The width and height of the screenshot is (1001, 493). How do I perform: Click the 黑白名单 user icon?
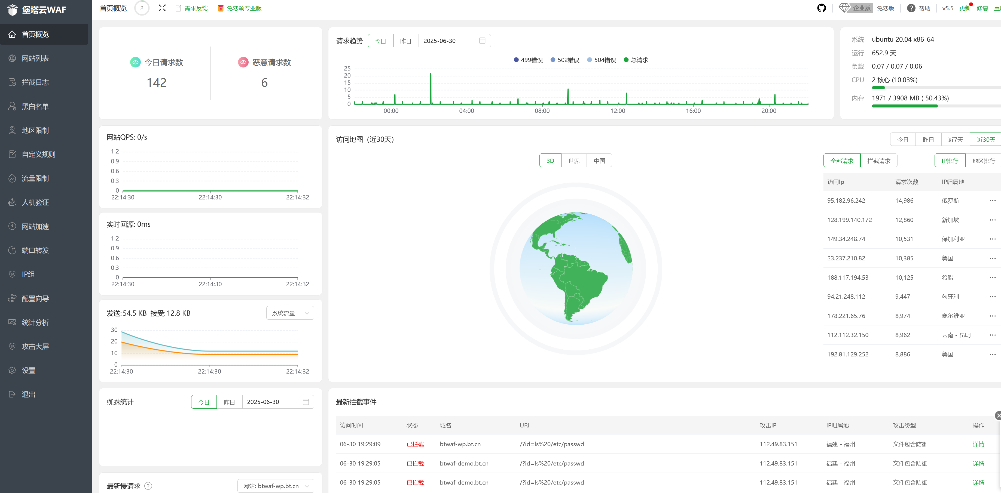point(13,106)
